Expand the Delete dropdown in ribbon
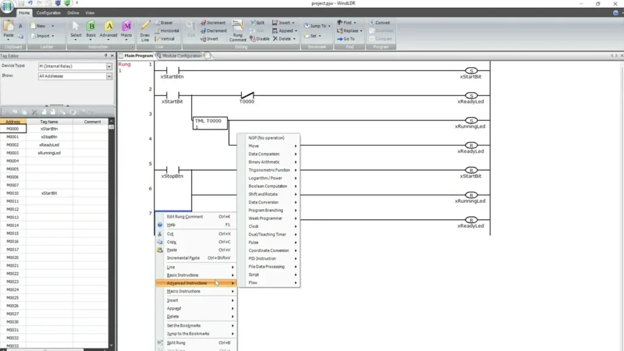 tap(294, 38)
